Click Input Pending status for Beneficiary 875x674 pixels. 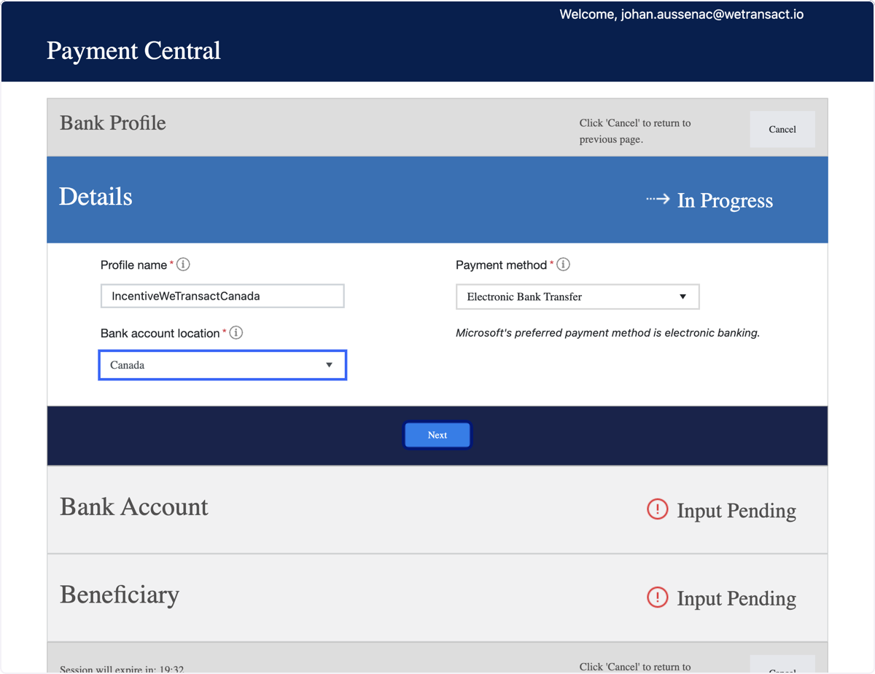click(736, 598)
